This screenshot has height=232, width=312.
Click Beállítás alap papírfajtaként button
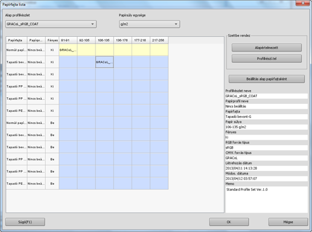click(x=267, y=79)
